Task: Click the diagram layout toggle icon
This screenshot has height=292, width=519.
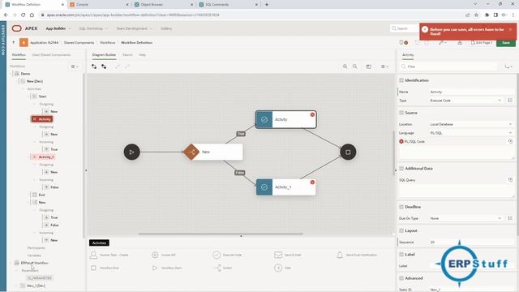Action: (368, 67)
